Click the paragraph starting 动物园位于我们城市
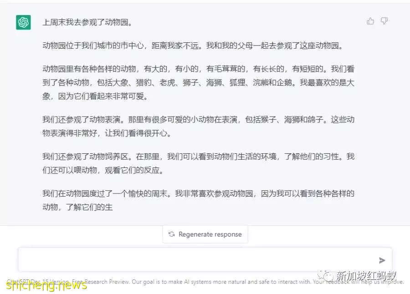 pyautogui.click(x=193, y=46)
